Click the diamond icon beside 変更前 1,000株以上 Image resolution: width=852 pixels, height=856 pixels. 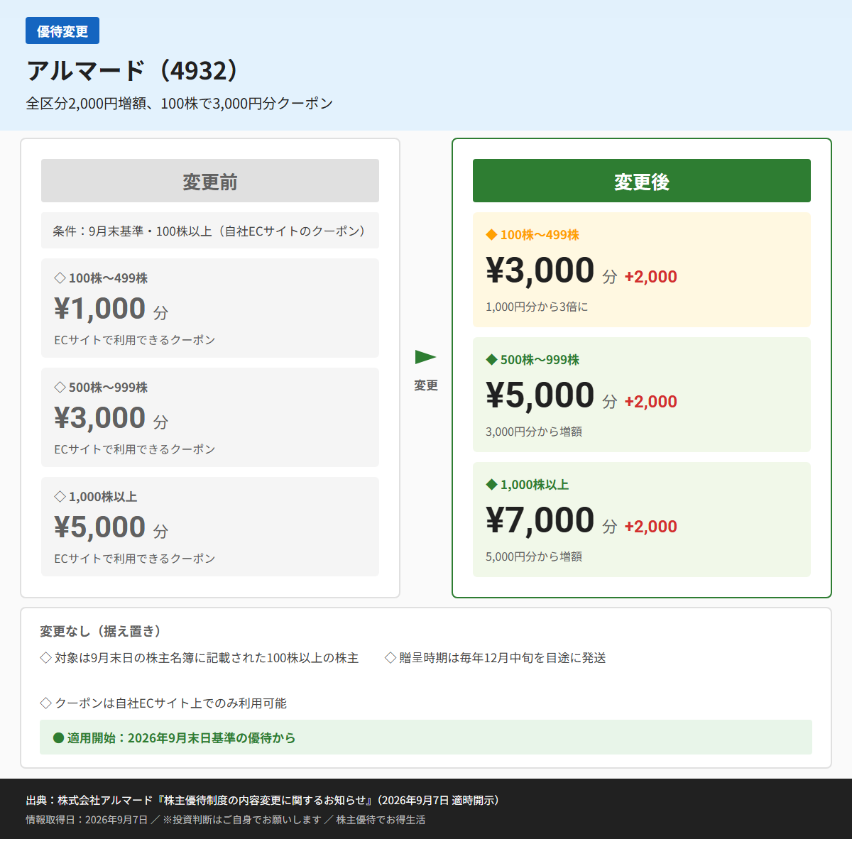[x=60, y=496]
